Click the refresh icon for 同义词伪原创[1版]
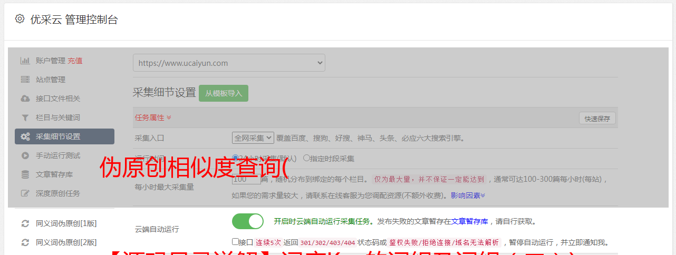The image size is (676, 255). click(25, 223)
